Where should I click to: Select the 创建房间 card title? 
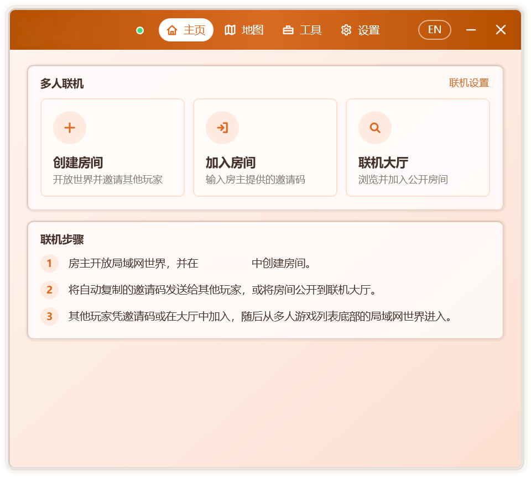tap(78, 163)
